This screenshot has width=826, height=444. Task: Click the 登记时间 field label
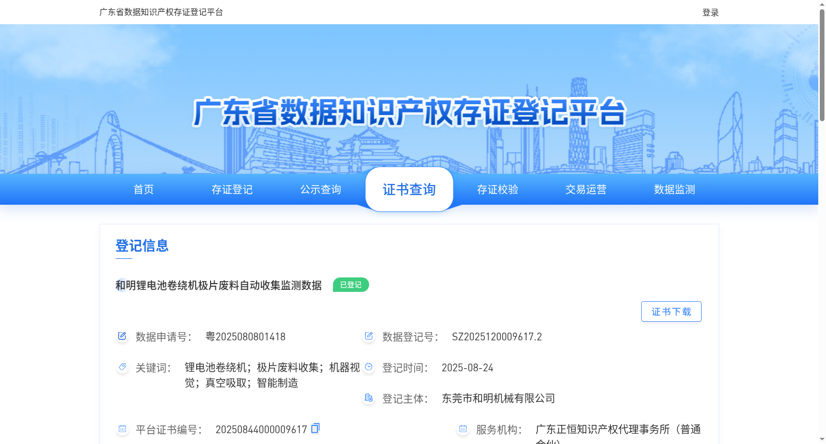[405, 368]
